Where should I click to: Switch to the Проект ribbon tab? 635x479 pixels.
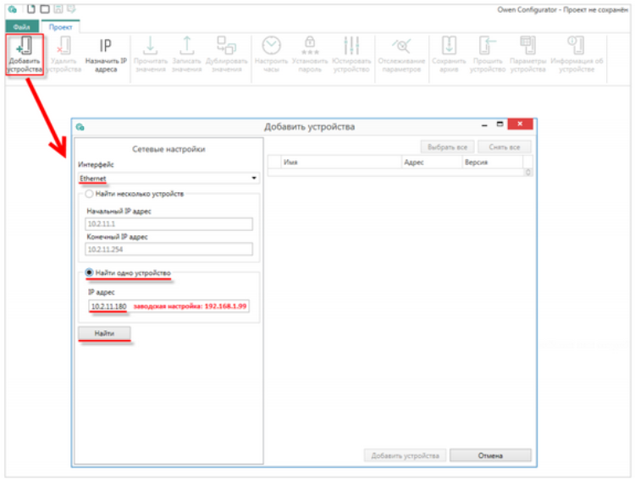(61, 27)
